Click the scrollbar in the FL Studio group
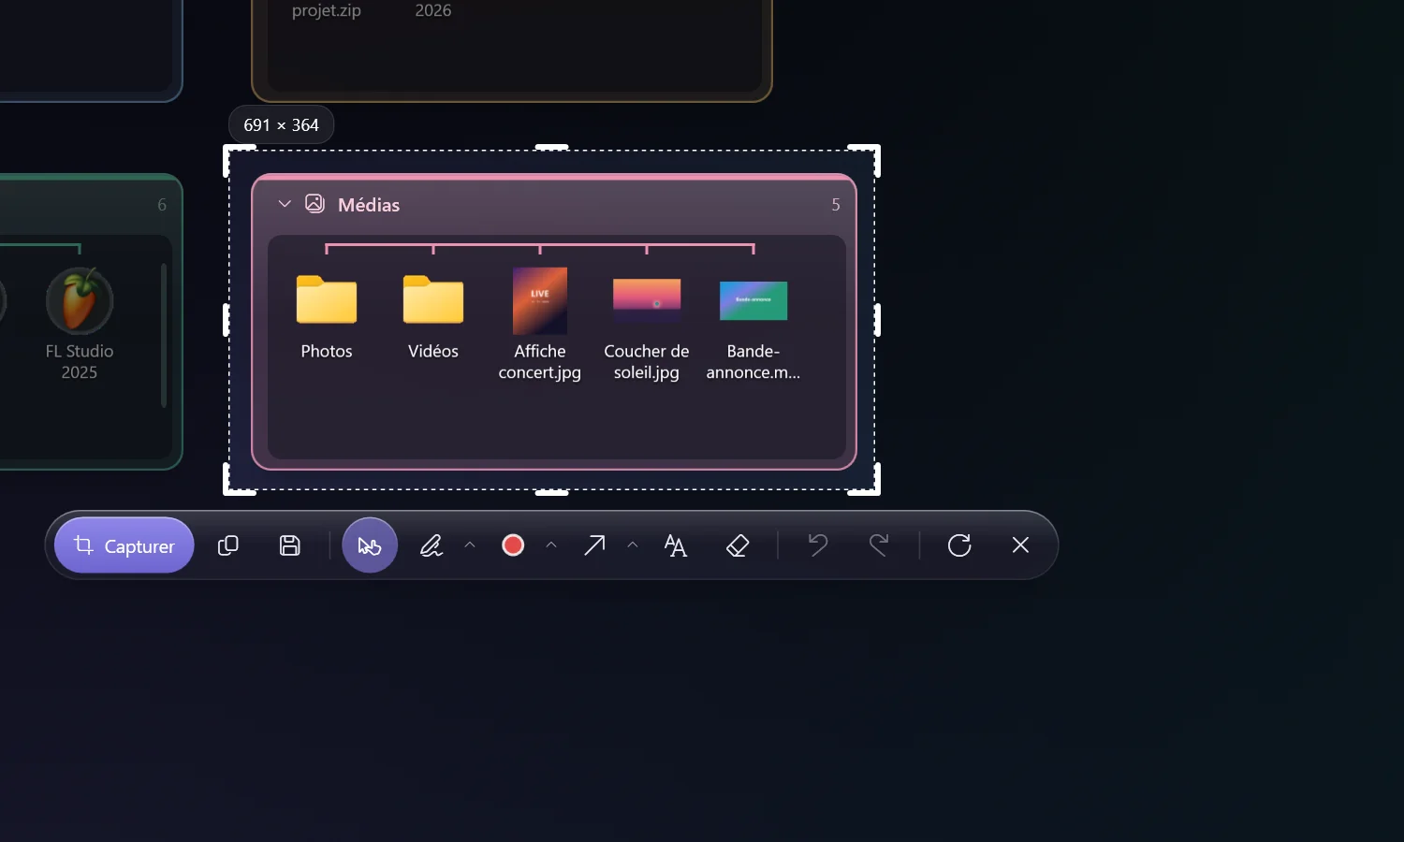The width and height of the screenshot is (1404, 842). 164,335
